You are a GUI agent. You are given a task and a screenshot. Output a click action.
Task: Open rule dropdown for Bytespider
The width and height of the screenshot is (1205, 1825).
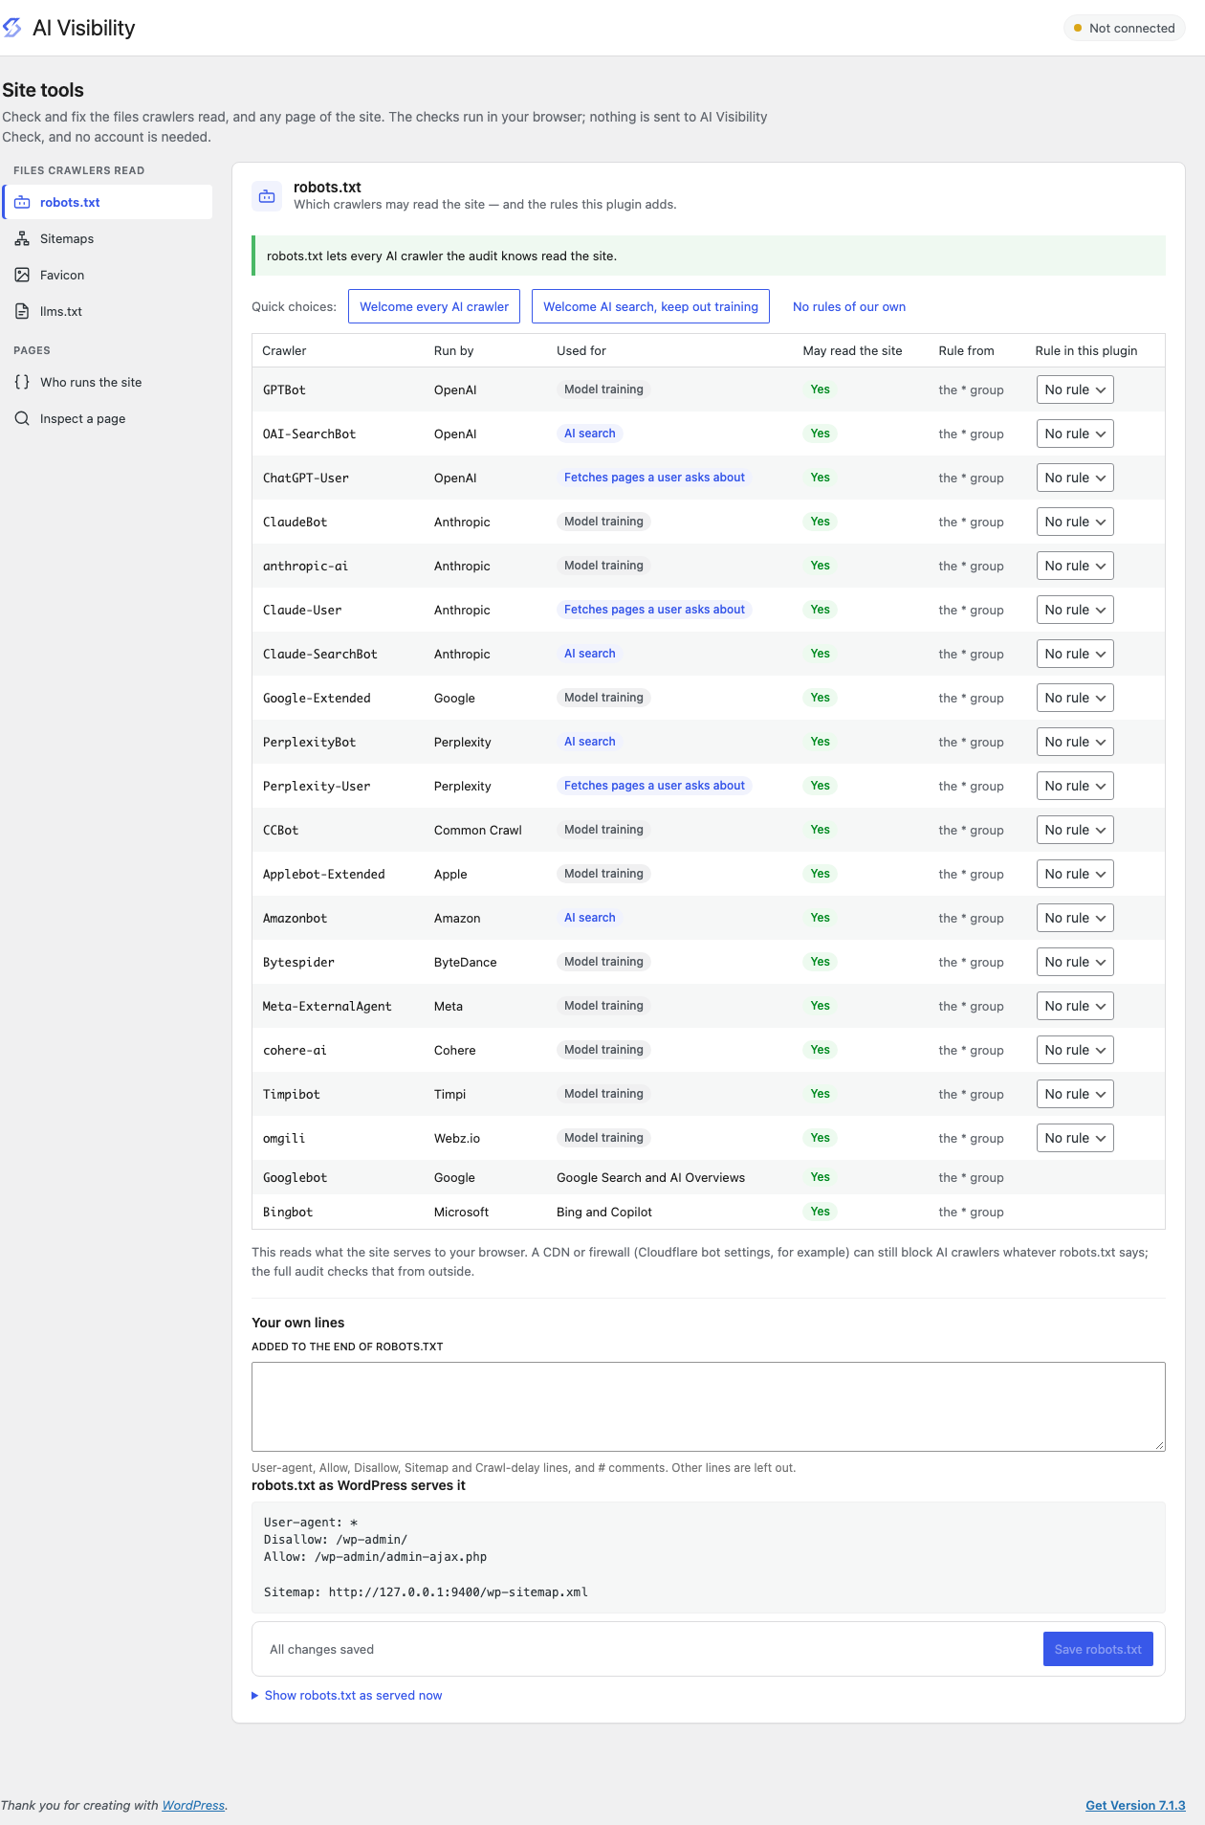tap(1075, 963)
